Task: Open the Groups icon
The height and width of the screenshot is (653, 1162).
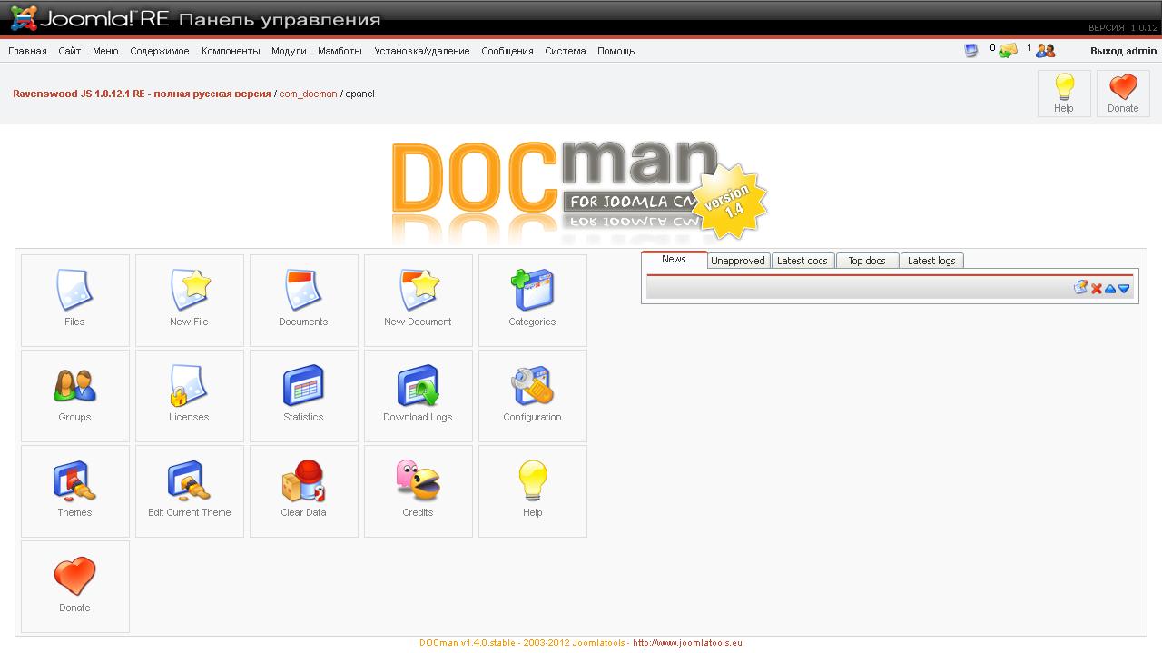Action: point(74,394)
